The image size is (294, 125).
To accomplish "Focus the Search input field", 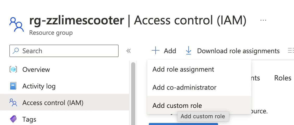I will [68, 51].
